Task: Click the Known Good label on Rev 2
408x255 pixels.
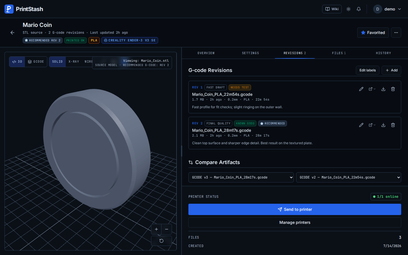Action: 245,124
